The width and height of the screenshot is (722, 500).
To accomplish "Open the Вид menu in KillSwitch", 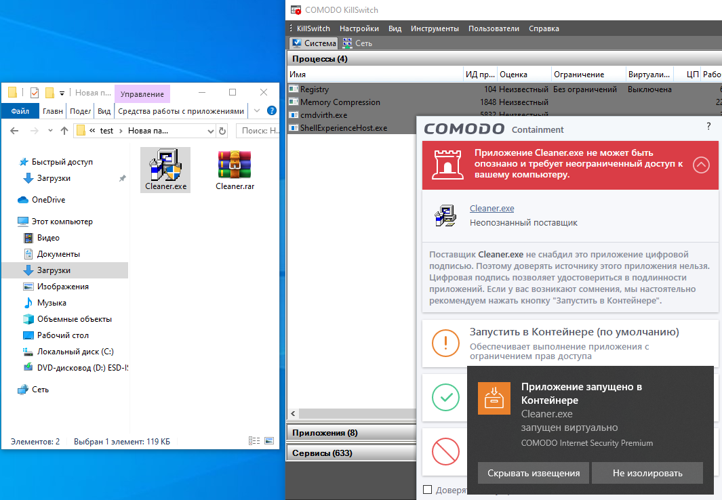I will pos(395,28).
